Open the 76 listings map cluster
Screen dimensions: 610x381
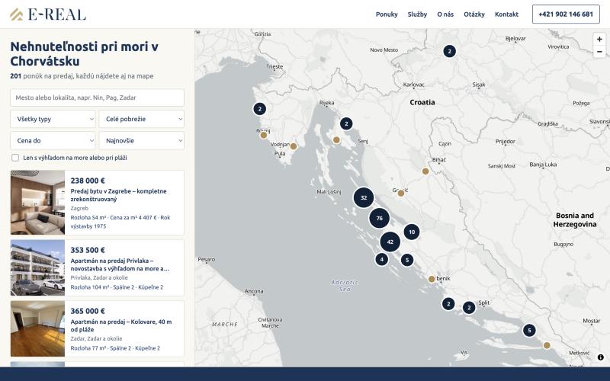379,218
